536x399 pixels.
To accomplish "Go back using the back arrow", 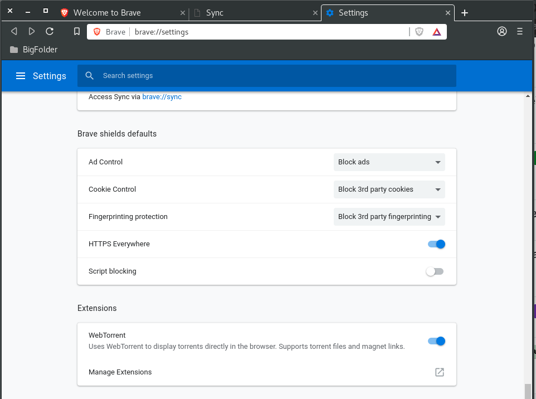I will (14, 31).
